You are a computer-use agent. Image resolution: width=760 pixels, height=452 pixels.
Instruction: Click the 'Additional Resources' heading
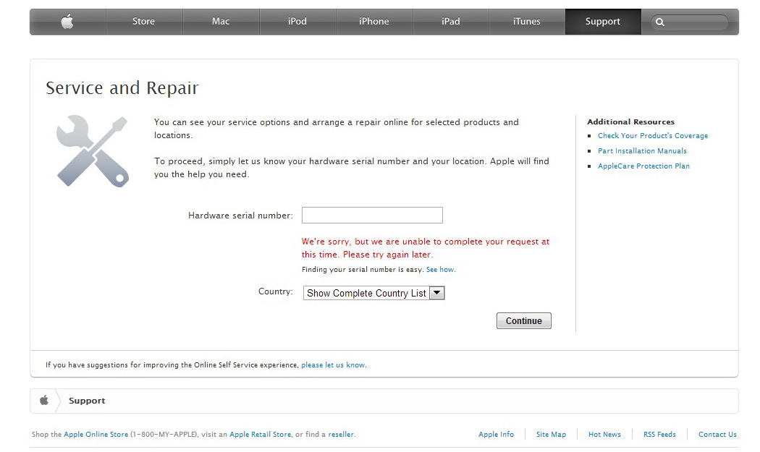point(630,121)
